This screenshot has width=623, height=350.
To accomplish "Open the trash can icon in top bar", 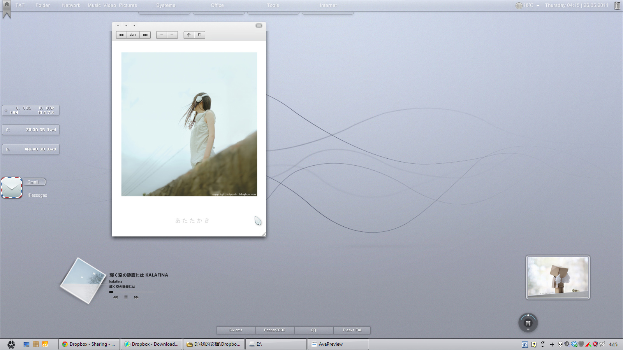I will [x=617, y=5].
